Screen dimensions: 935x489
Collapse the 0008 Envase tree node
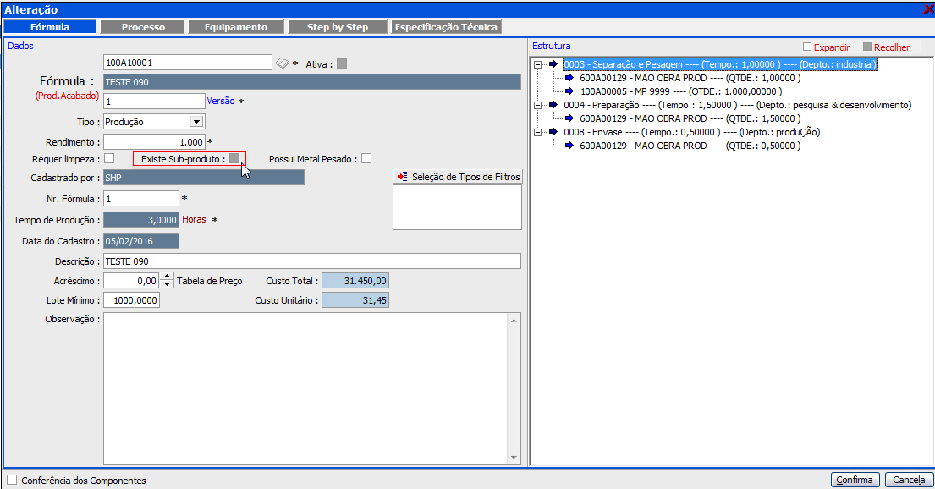538,132
